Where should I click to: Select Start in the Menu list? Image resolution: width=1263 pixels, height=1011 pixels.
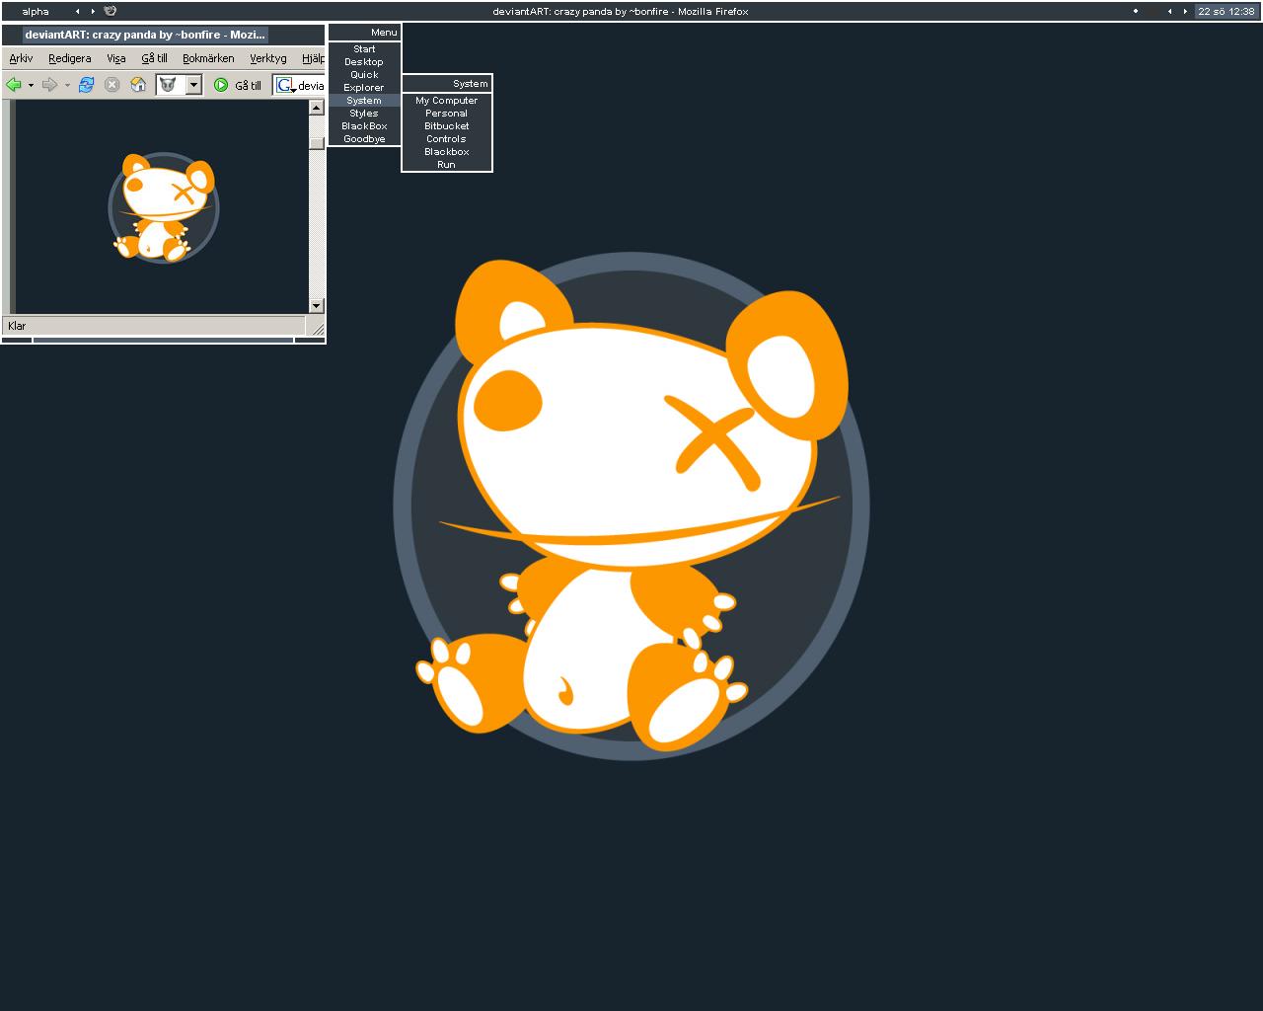[364, 49]
